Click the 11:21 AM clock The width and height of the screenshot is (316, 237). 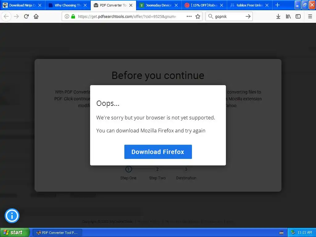click(x=305, y=232)
